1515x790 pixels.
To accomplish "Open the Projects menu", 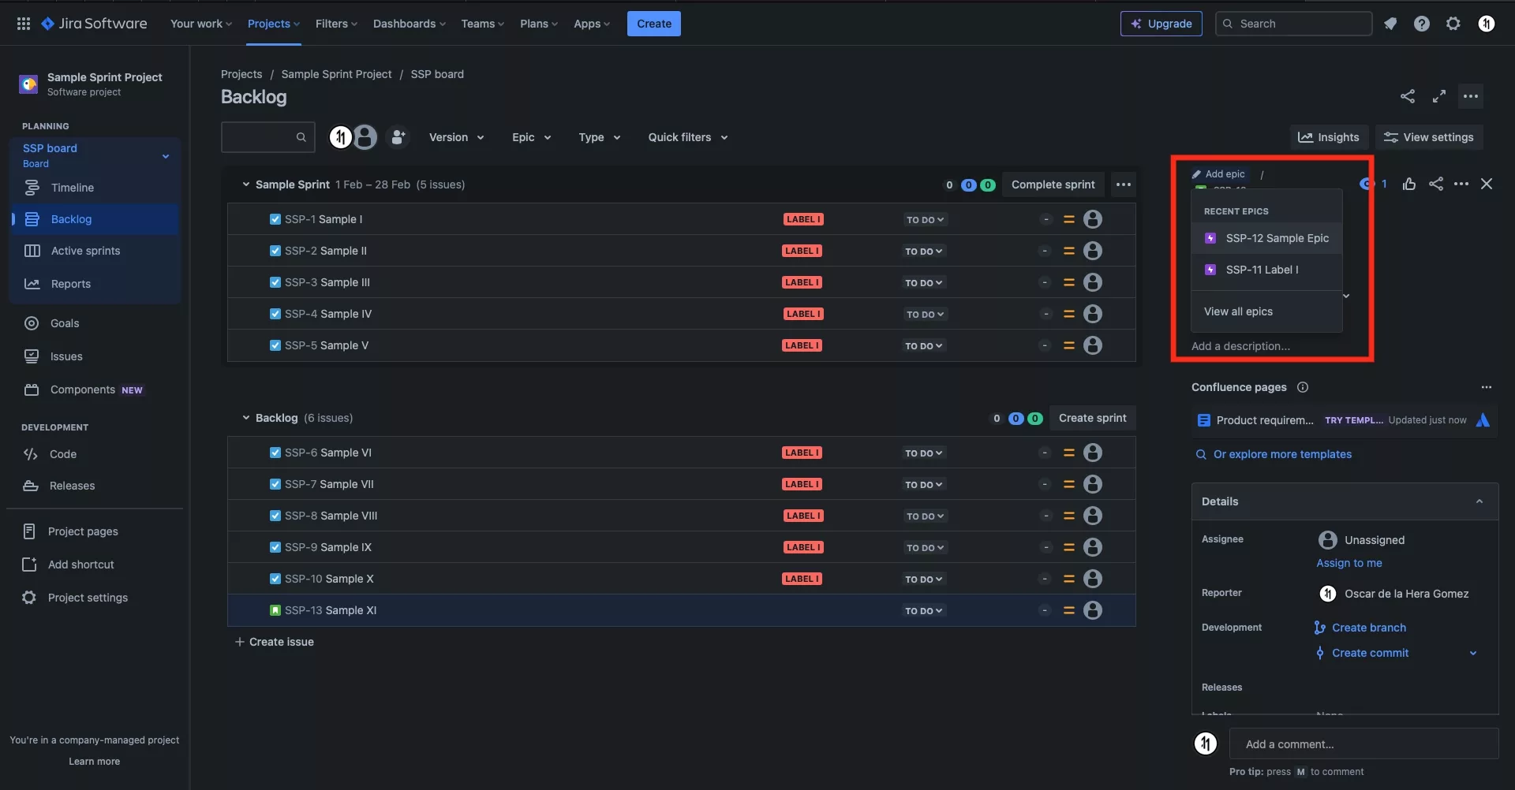I will (274, 24).
